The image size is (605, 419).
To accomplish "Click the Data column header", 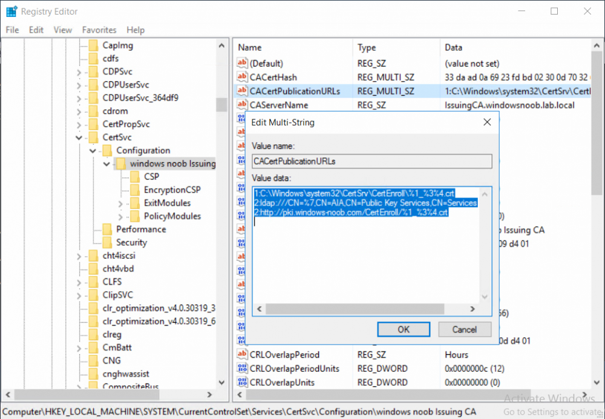I will point(515,47).
